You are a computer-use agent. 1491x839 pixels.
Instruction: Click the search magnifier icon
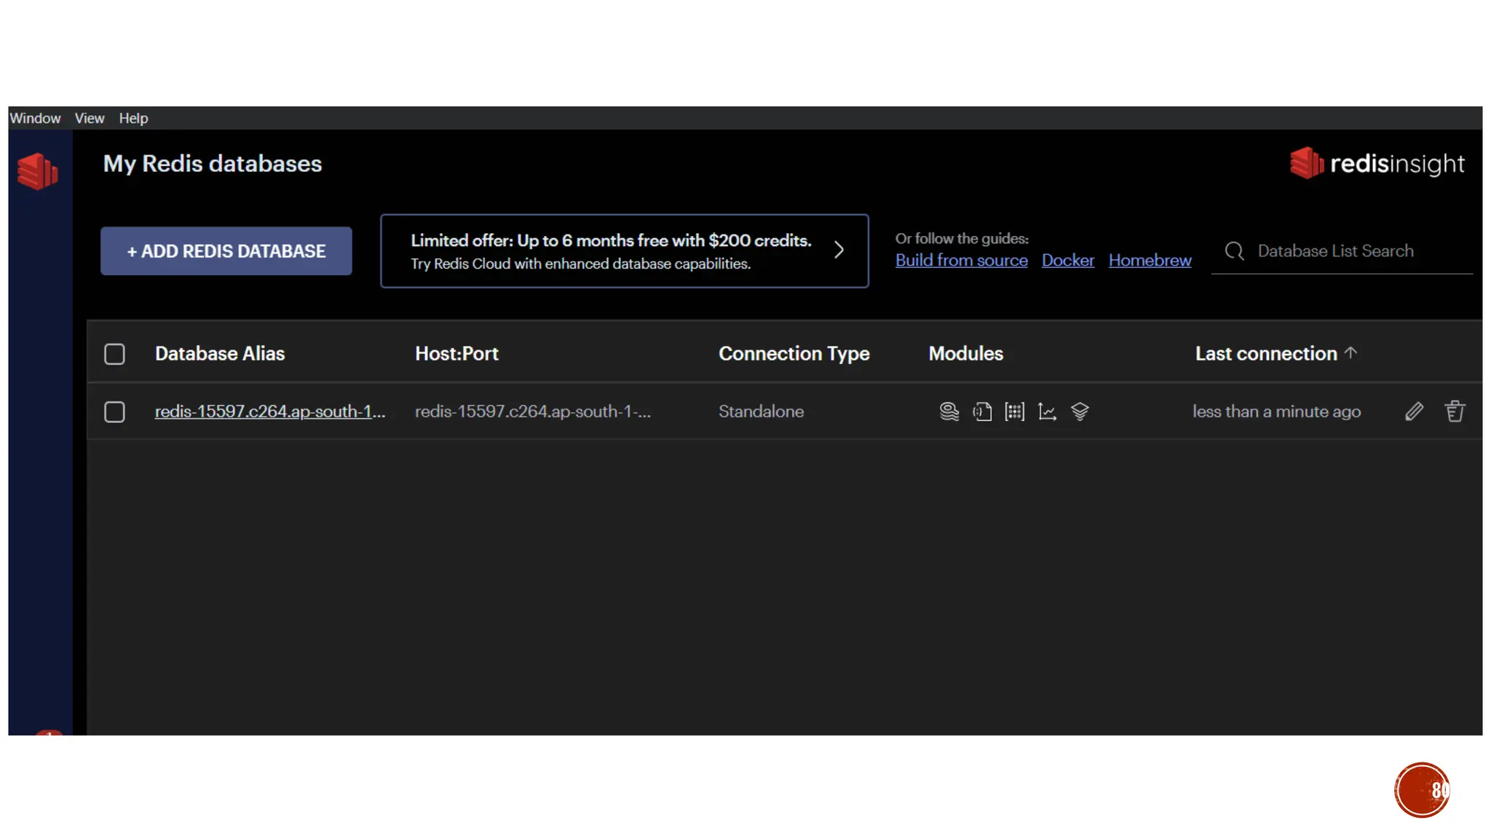pyautogui.click(x=1234, y=251)
